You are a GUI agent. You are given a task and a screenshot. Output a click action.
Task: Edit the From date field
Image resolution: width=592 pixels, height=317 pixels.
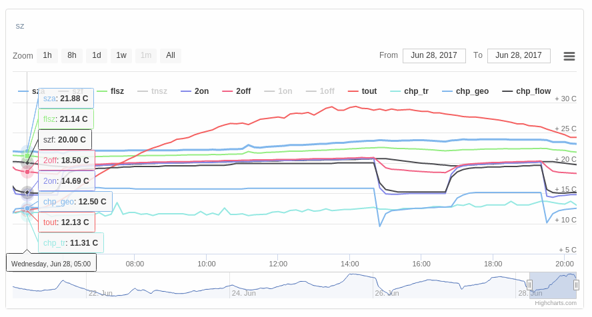coord(434,55)
